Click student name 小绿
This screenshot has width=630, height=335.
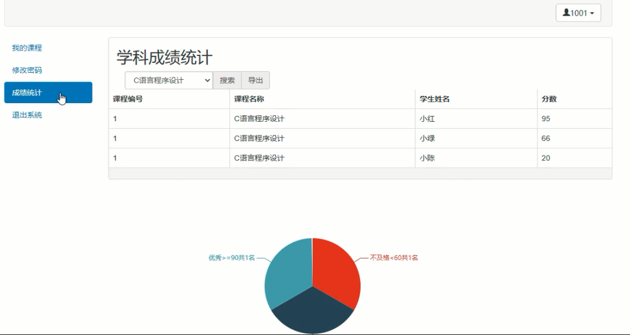coord(427,139)
